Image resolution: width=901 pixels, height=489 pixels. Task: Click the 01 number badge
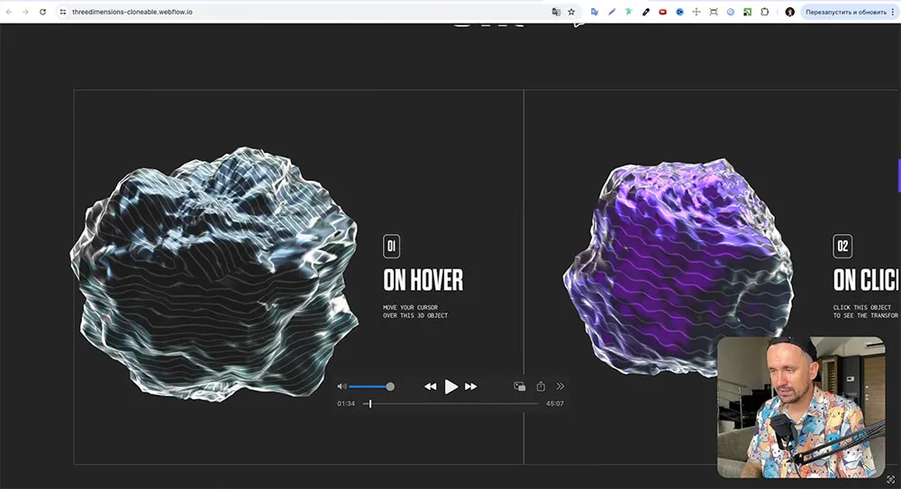click(x=391, y=247)
